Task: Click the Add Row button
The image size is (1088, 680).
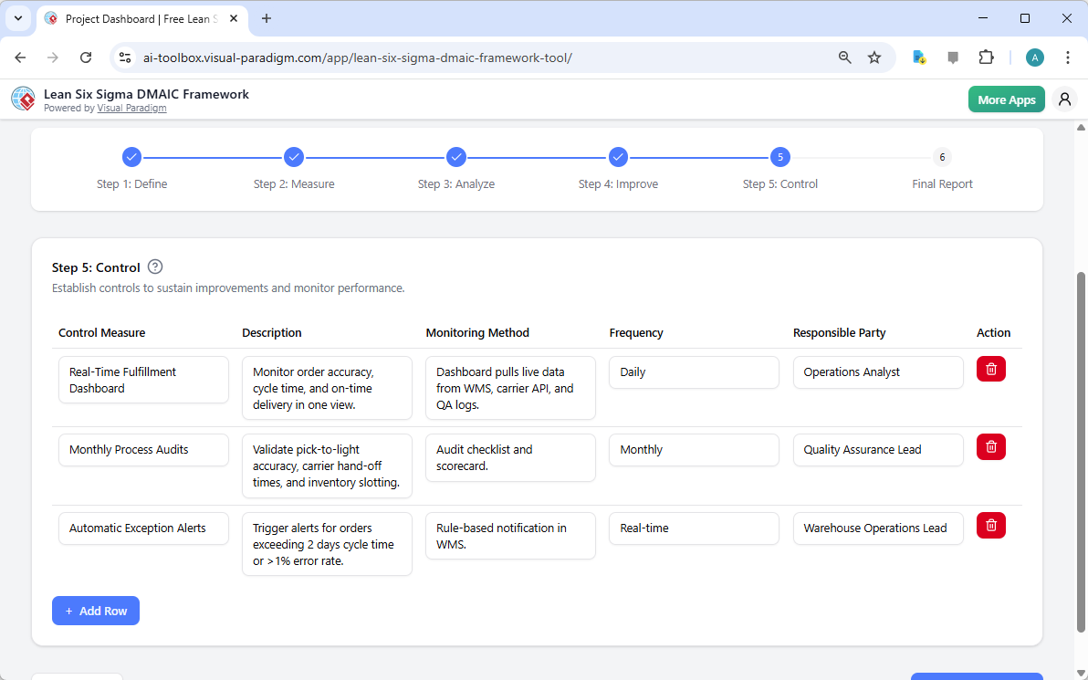Action: pyautogui.click(x=96, y=611)
